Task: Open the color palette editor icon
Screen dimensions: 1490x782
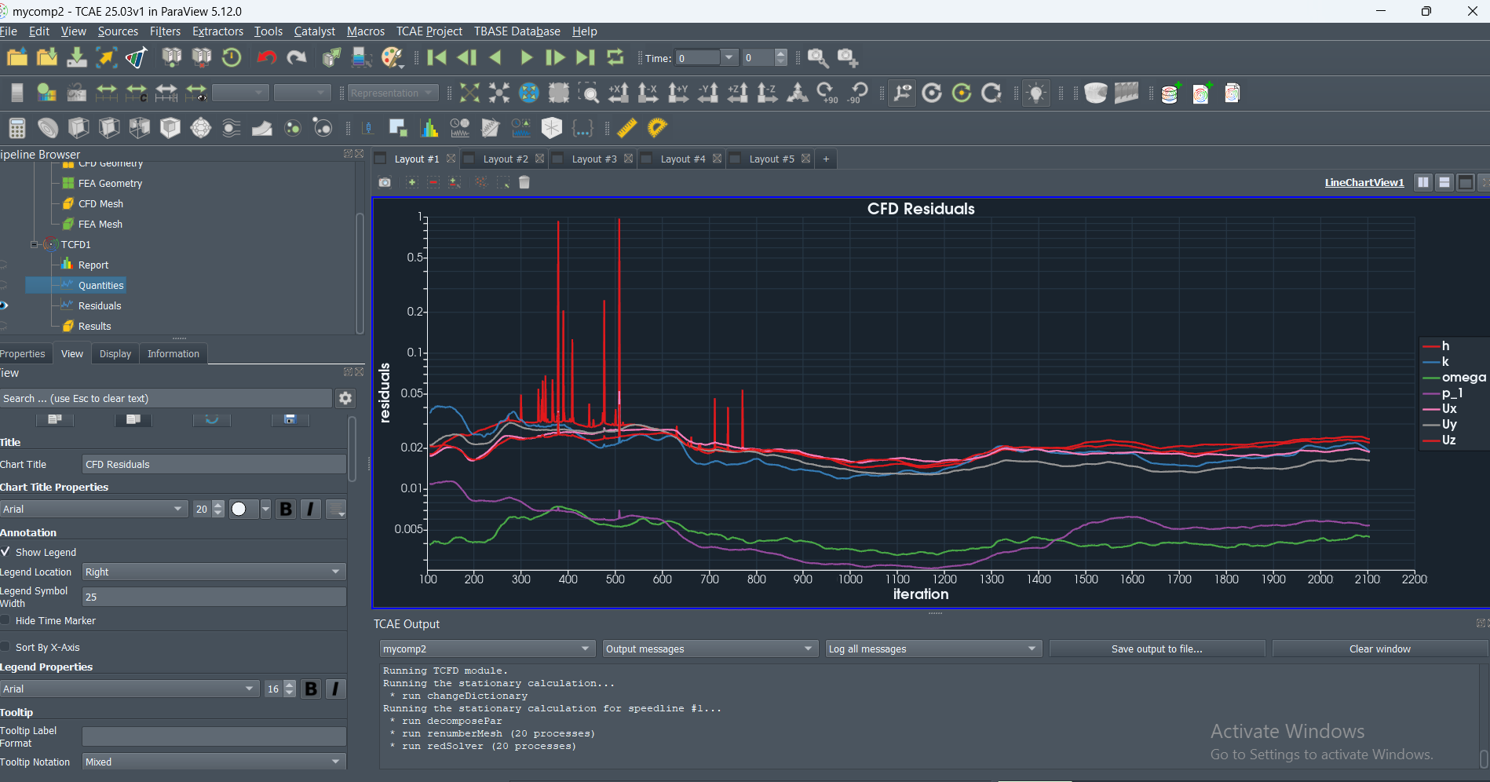Action: tap(391, 57)
